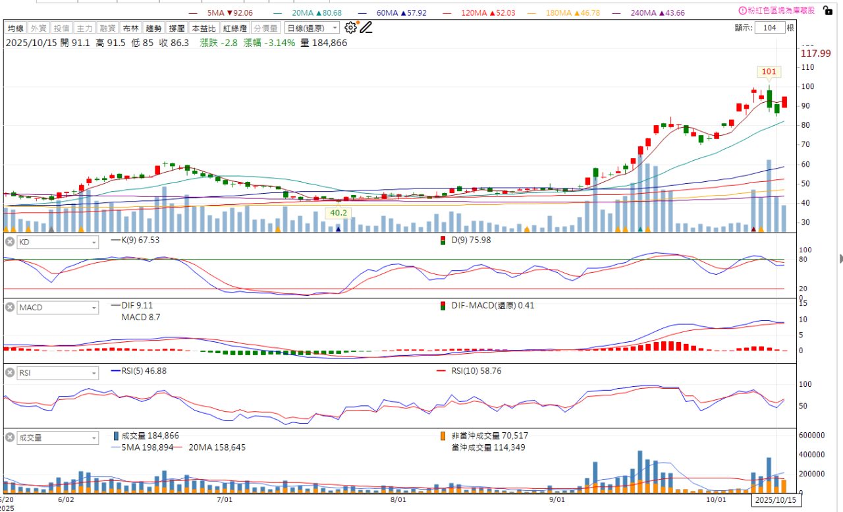The width and height of the screenshot is (843, 512).
Task: Open chart settings gear icon
Action: click(x=350, y=28)
